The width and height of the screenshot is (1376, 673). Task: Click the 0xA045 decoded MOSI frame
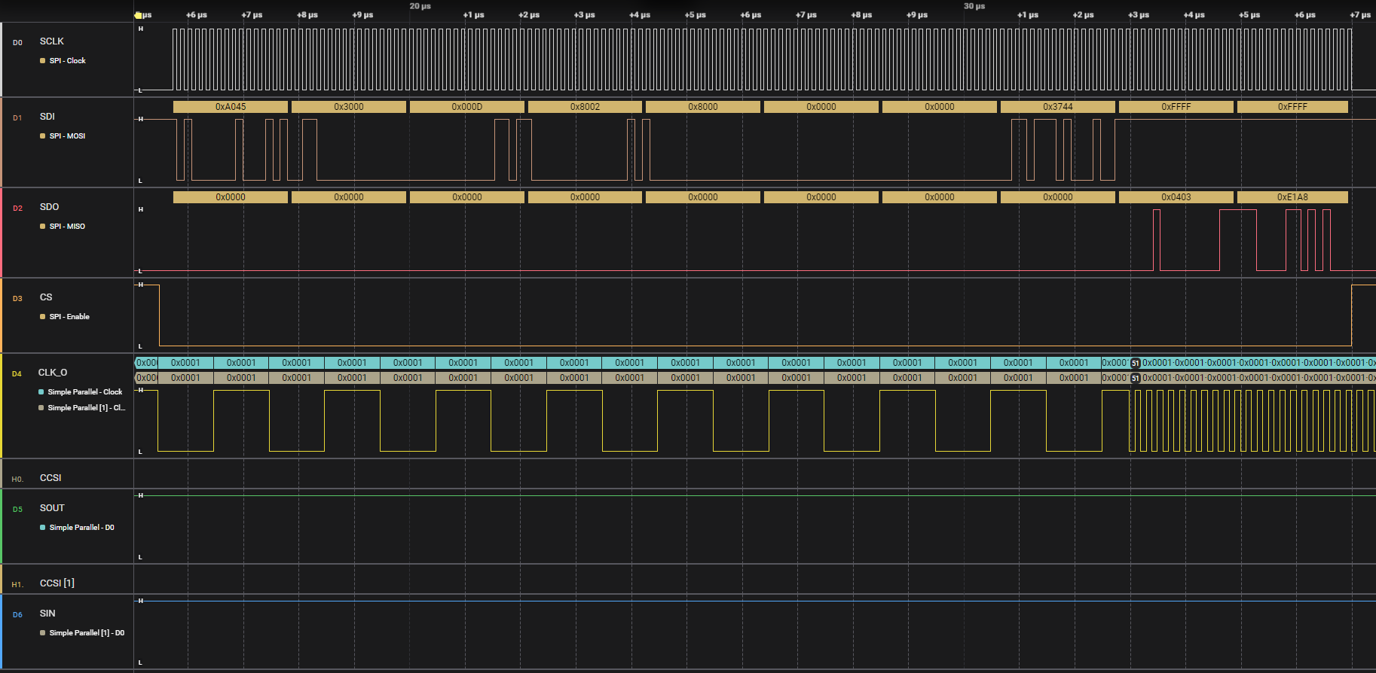click(x=231, y=107)
